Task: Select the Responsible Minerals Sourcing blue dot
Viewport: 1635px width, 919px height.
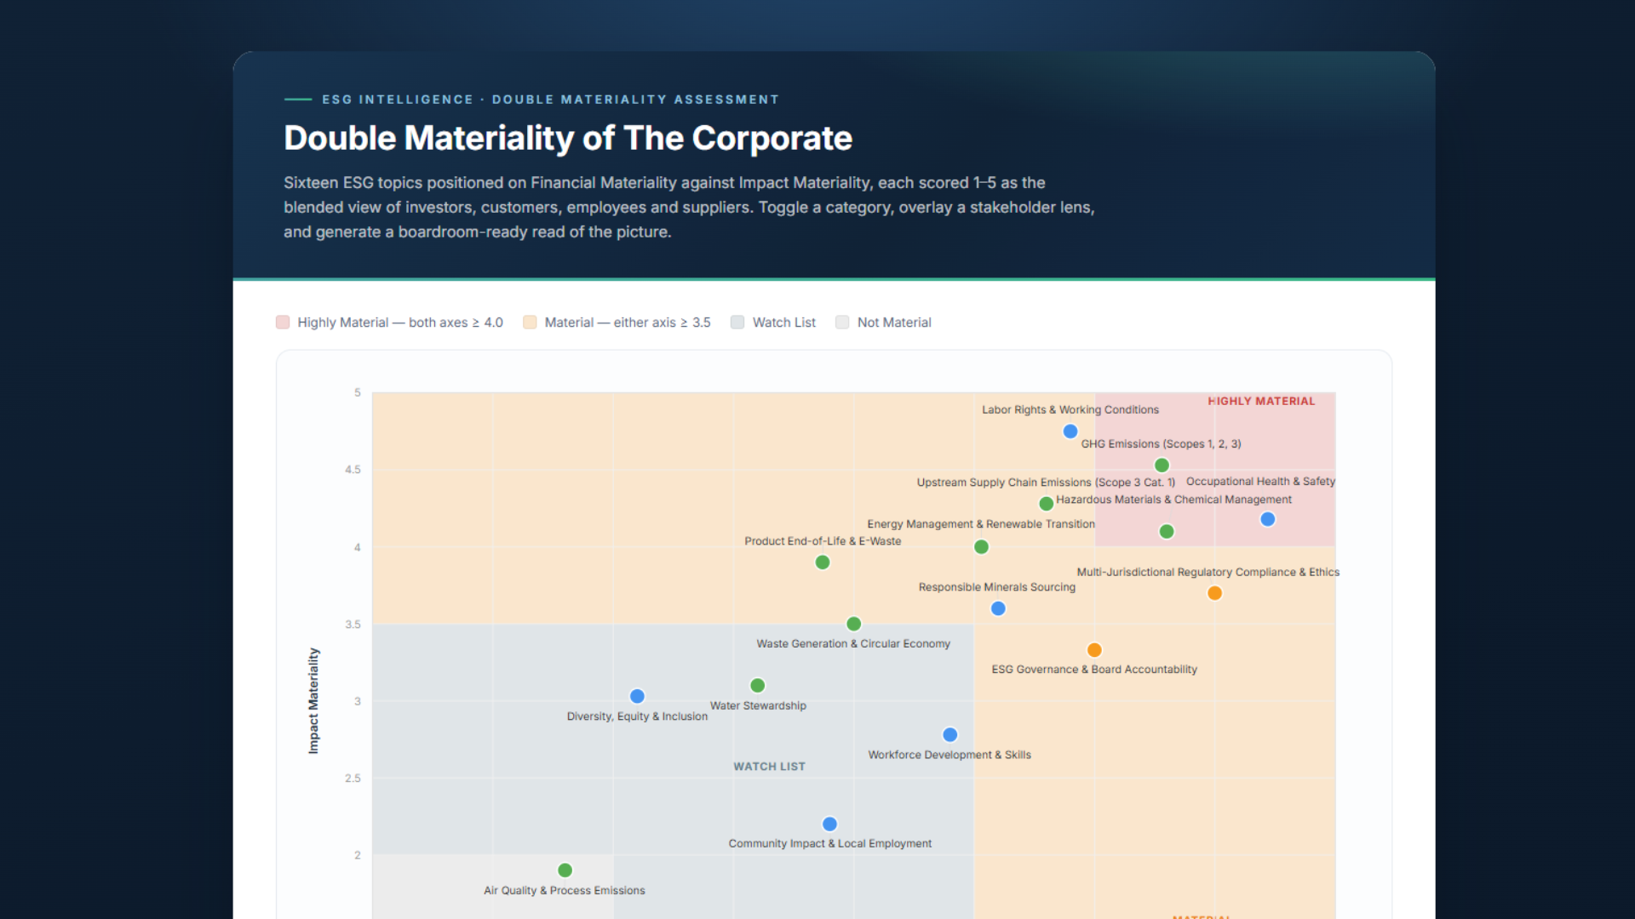Action: [999, 608]
